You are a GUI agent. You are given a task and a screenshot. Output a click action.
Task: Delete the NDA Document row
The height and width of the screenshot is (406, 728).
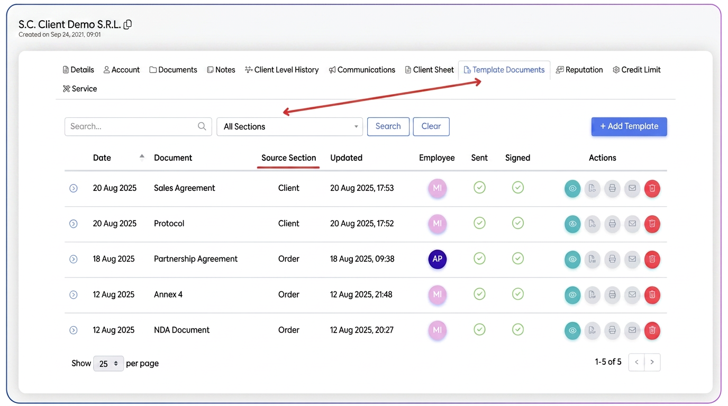pos(652,330)
